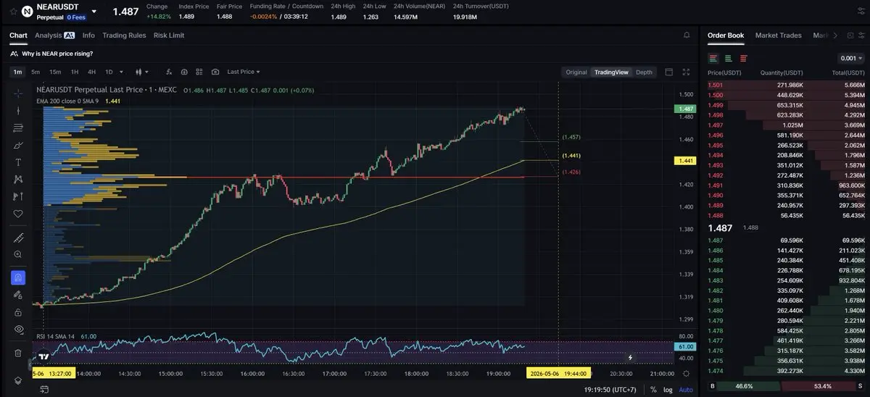The width and height of the screenshot is (870, 397).
Task: Toggle the magnet mode
Action: pyautogui.click(x=18, y=277)
